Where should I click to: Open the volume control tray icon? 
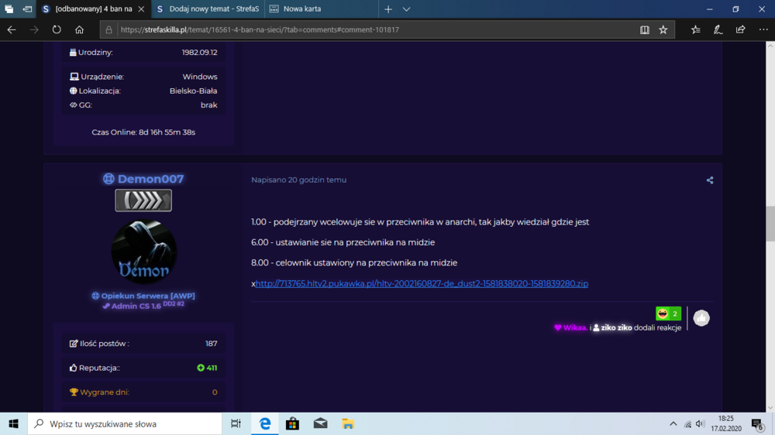[700, 423]
